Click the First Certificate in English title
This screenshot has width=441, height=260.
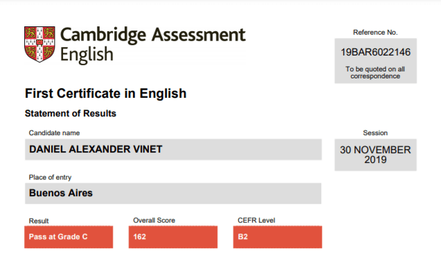106,94
